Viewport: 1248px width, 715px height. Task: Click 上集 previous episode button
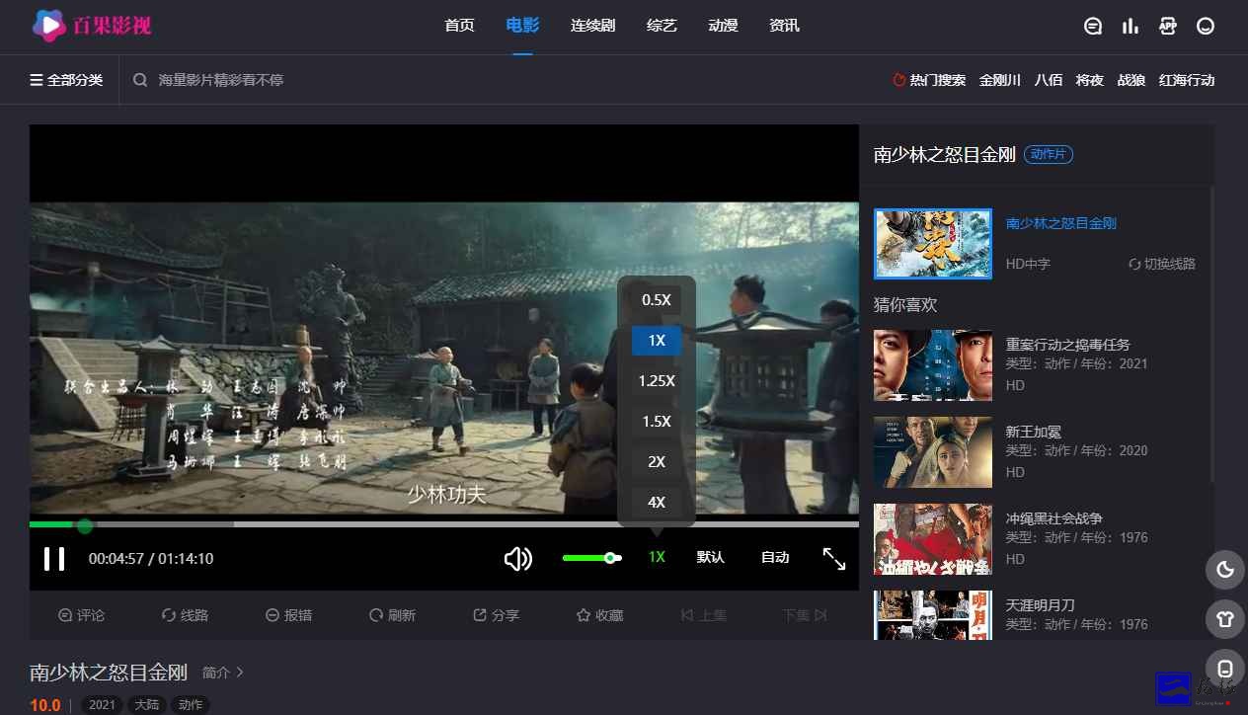pyautogui.click(x=703, y=615)
